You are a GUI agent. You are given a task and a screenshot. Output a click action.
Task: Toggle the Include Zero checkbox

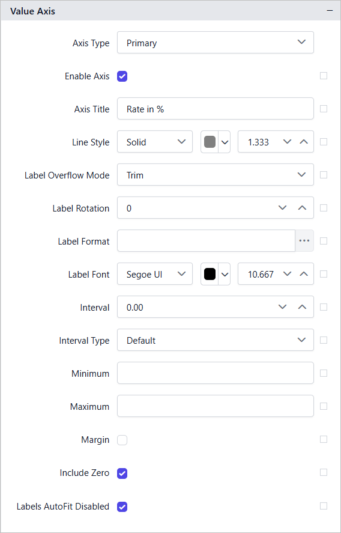122,473
